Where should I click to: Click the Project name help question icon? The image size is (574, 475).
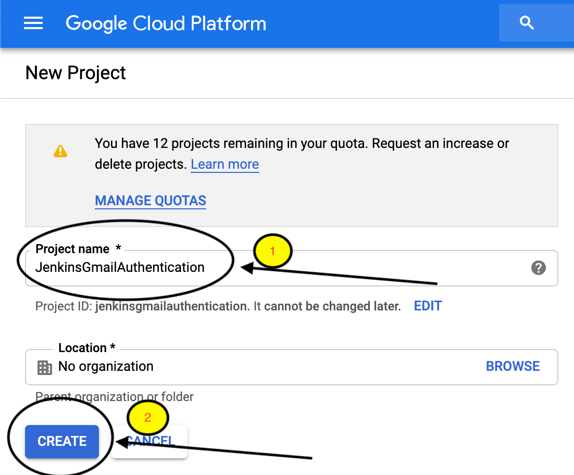538,268
